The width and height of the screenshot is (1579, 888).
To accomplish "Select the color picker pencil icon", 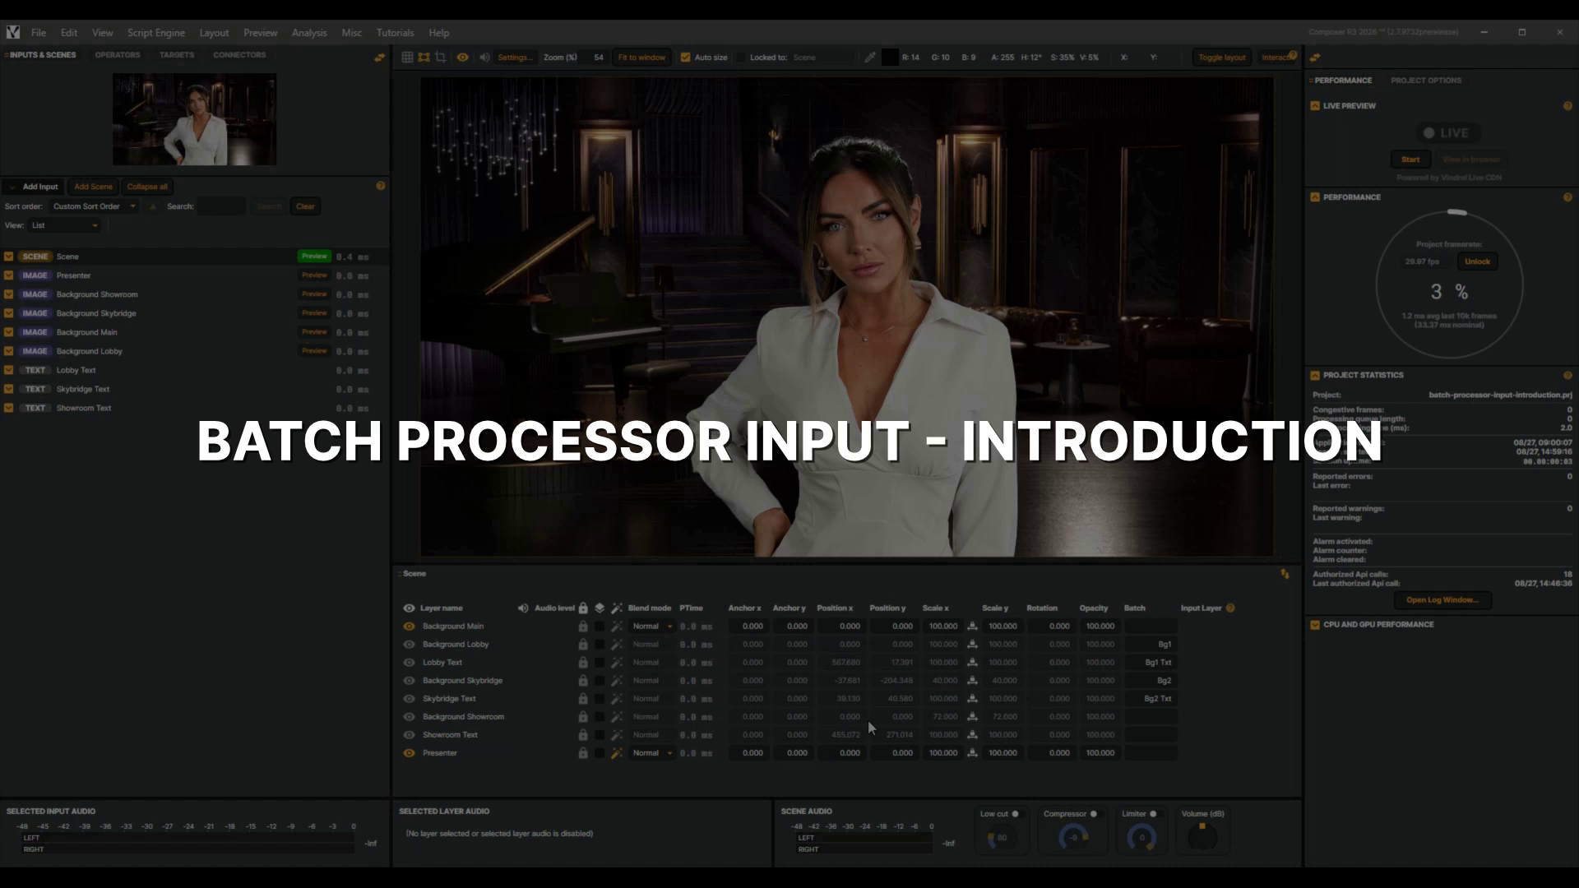I will [x=870, y=58].
